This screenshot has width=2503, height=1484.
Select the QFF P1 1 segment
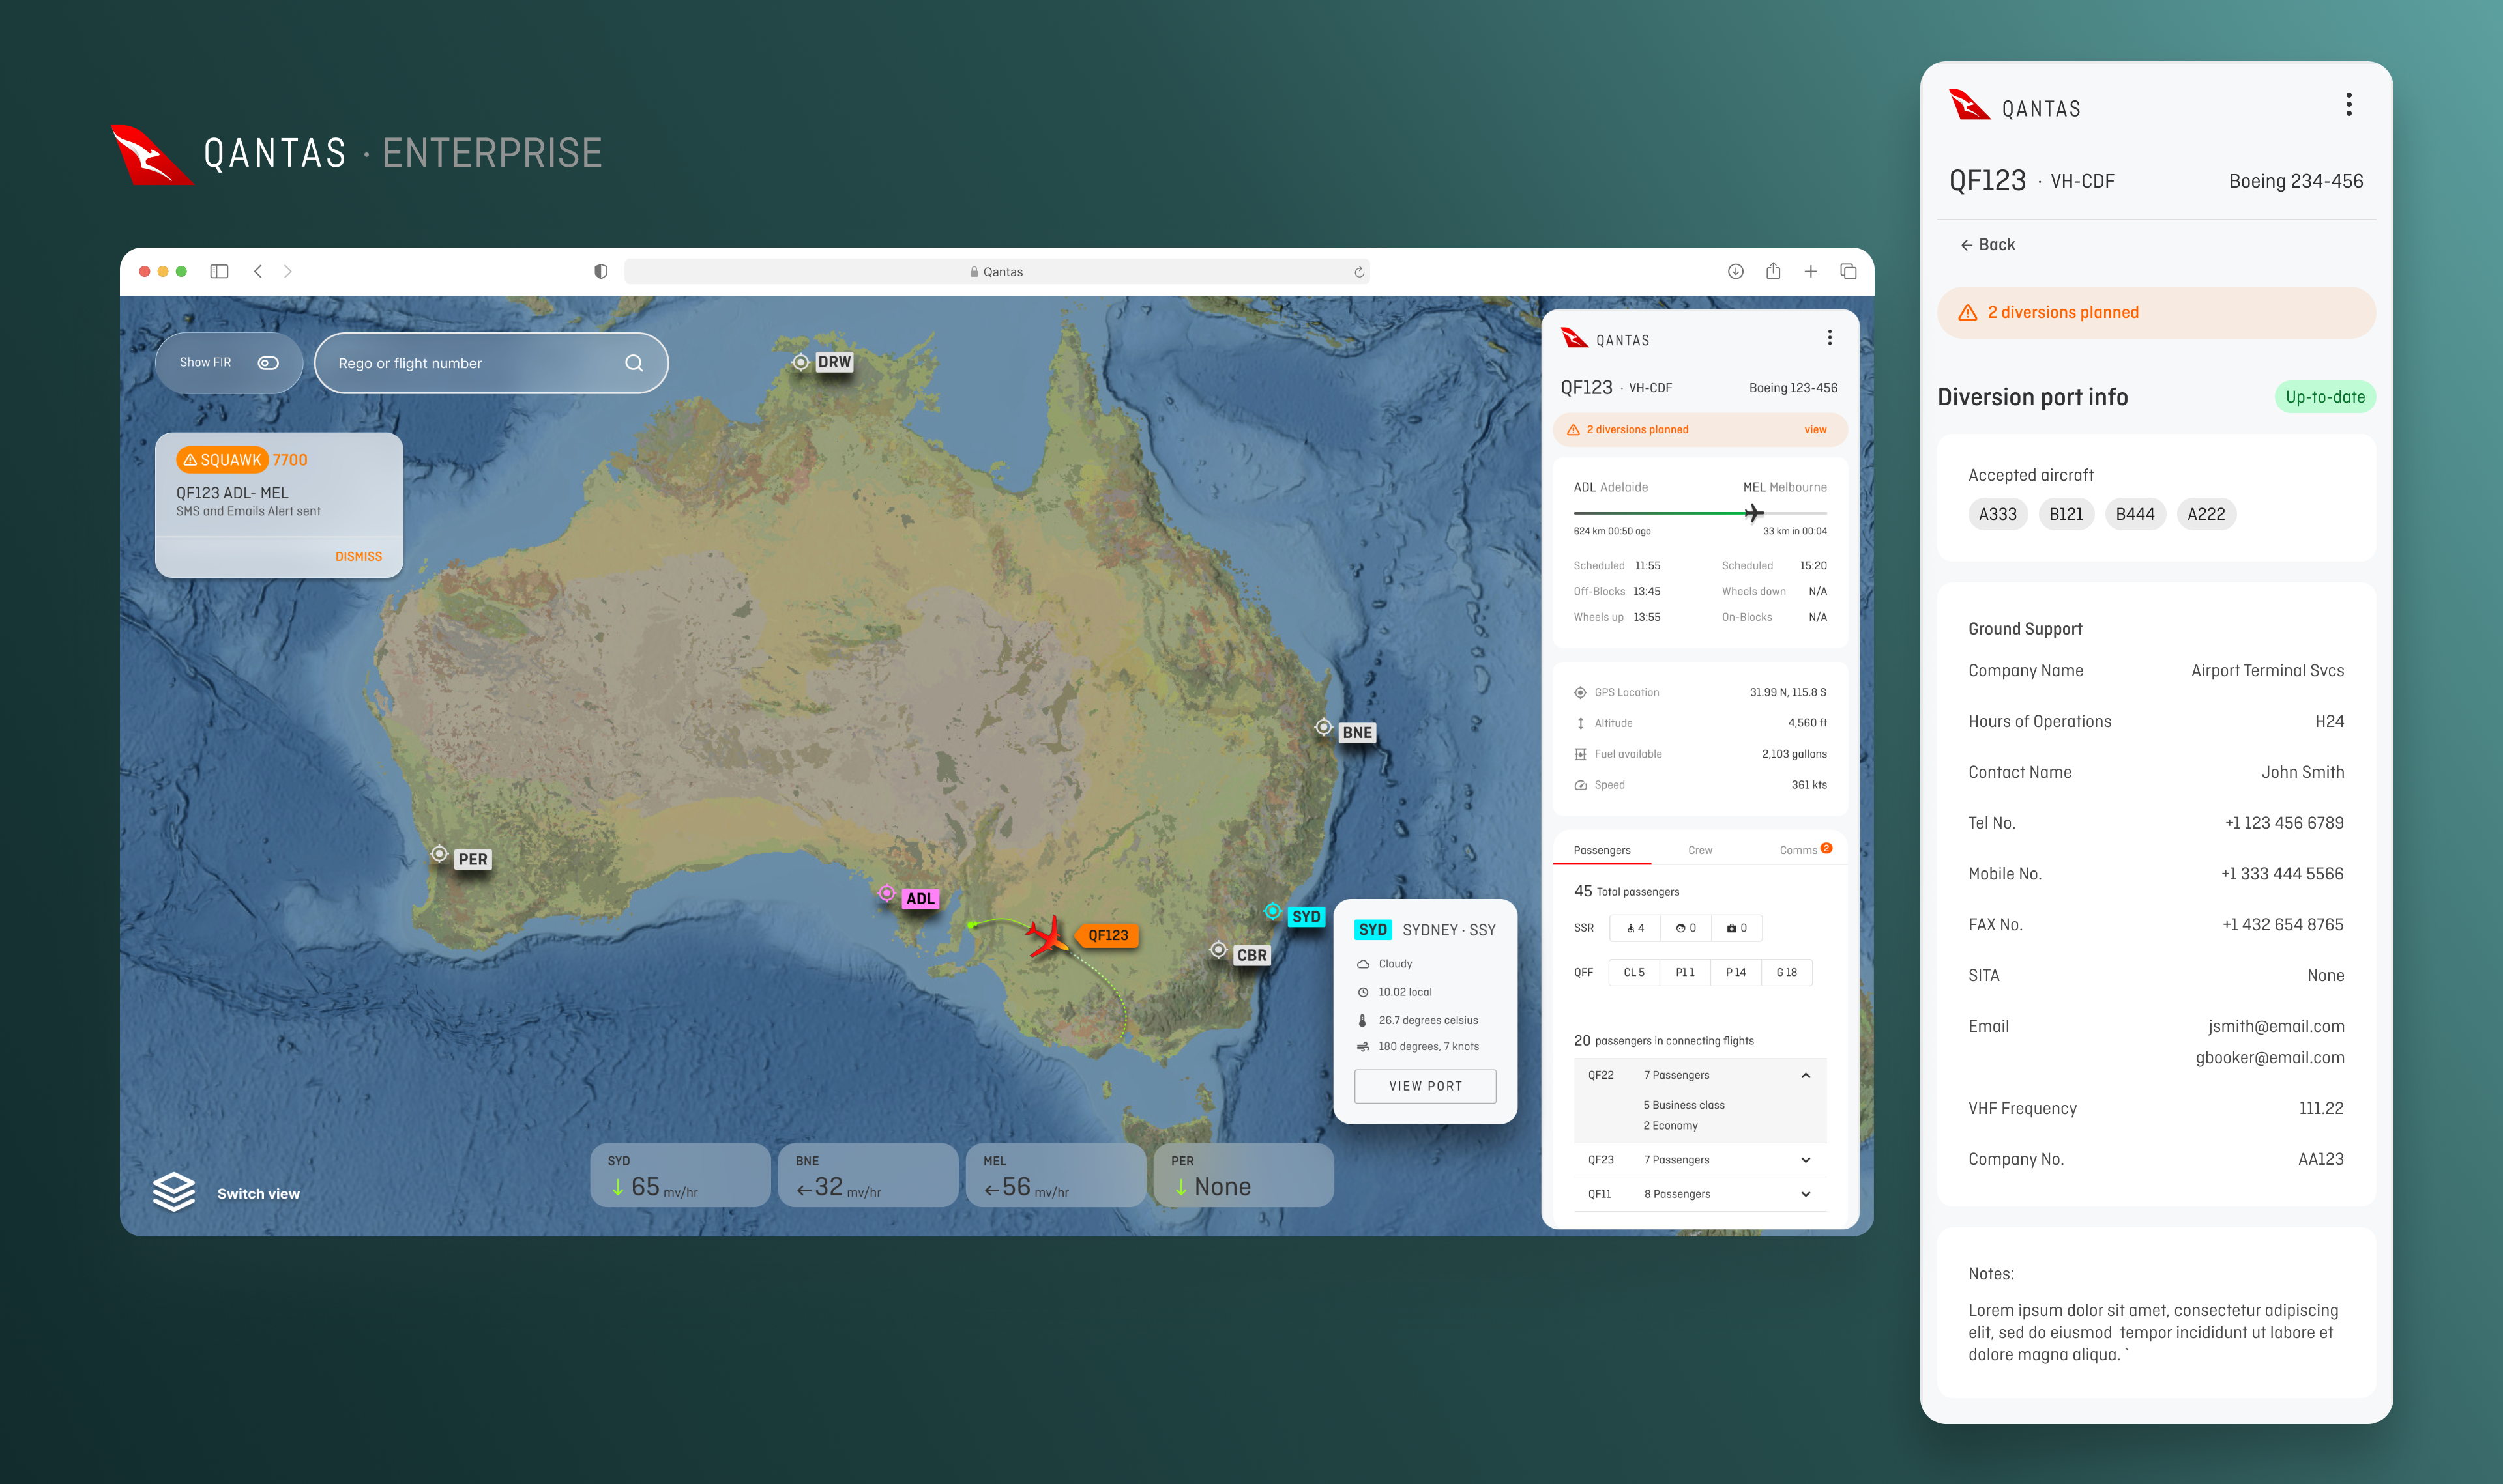tap(1686, 972)
